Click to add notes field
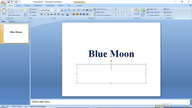This screenshot has height=108, width=192. [x=110, y=102]
